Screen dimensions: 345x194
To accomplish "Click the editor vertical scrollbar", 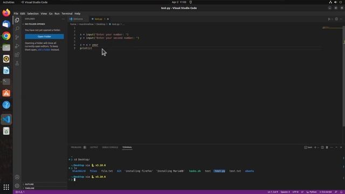I will (x=344, y=76).
